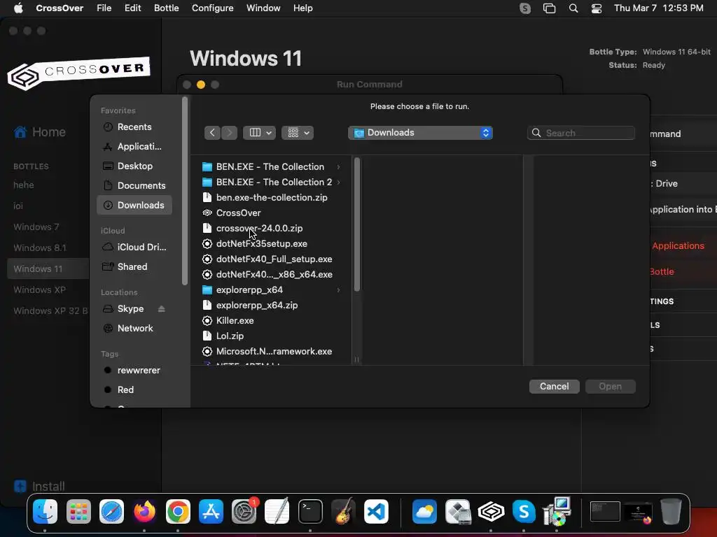This screenshot has width=717, height=537.
Task: Click the file list vertical scrollbar
Action: (357, 224)
